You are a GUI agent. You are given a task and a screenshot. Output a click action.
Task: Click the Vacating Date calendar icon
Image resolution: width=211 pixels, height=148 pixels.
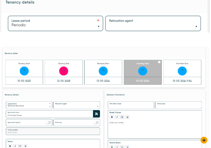143,71
